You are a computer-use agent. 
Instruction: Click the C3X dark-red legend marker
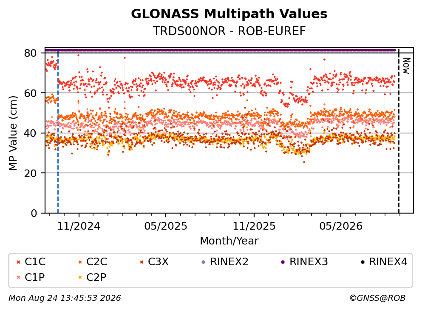coord(142,262)
